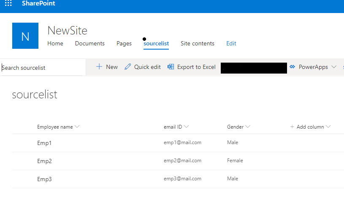Click the plus icon beside New
This screenshot has width=344, height=203.
tap(99, 67)
